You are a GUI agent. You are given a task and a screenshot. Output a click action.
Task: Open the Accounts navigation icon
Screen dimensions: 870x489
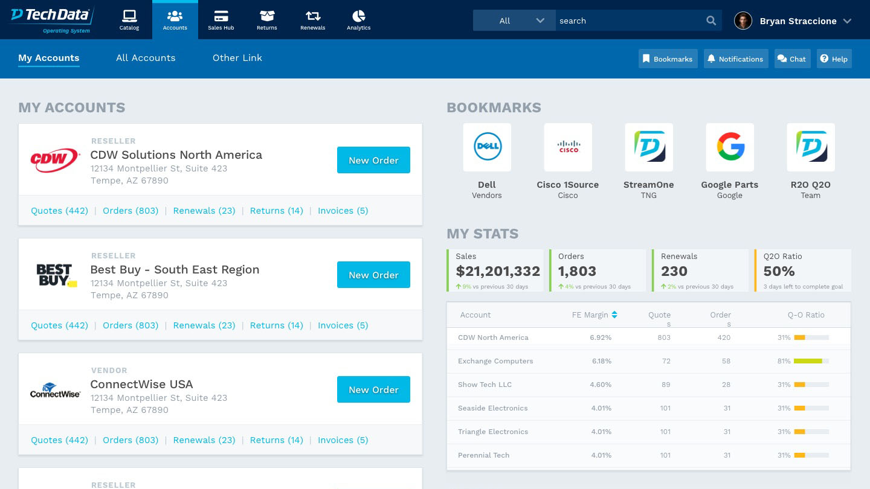pyautogui.click(x=175, y=16)
